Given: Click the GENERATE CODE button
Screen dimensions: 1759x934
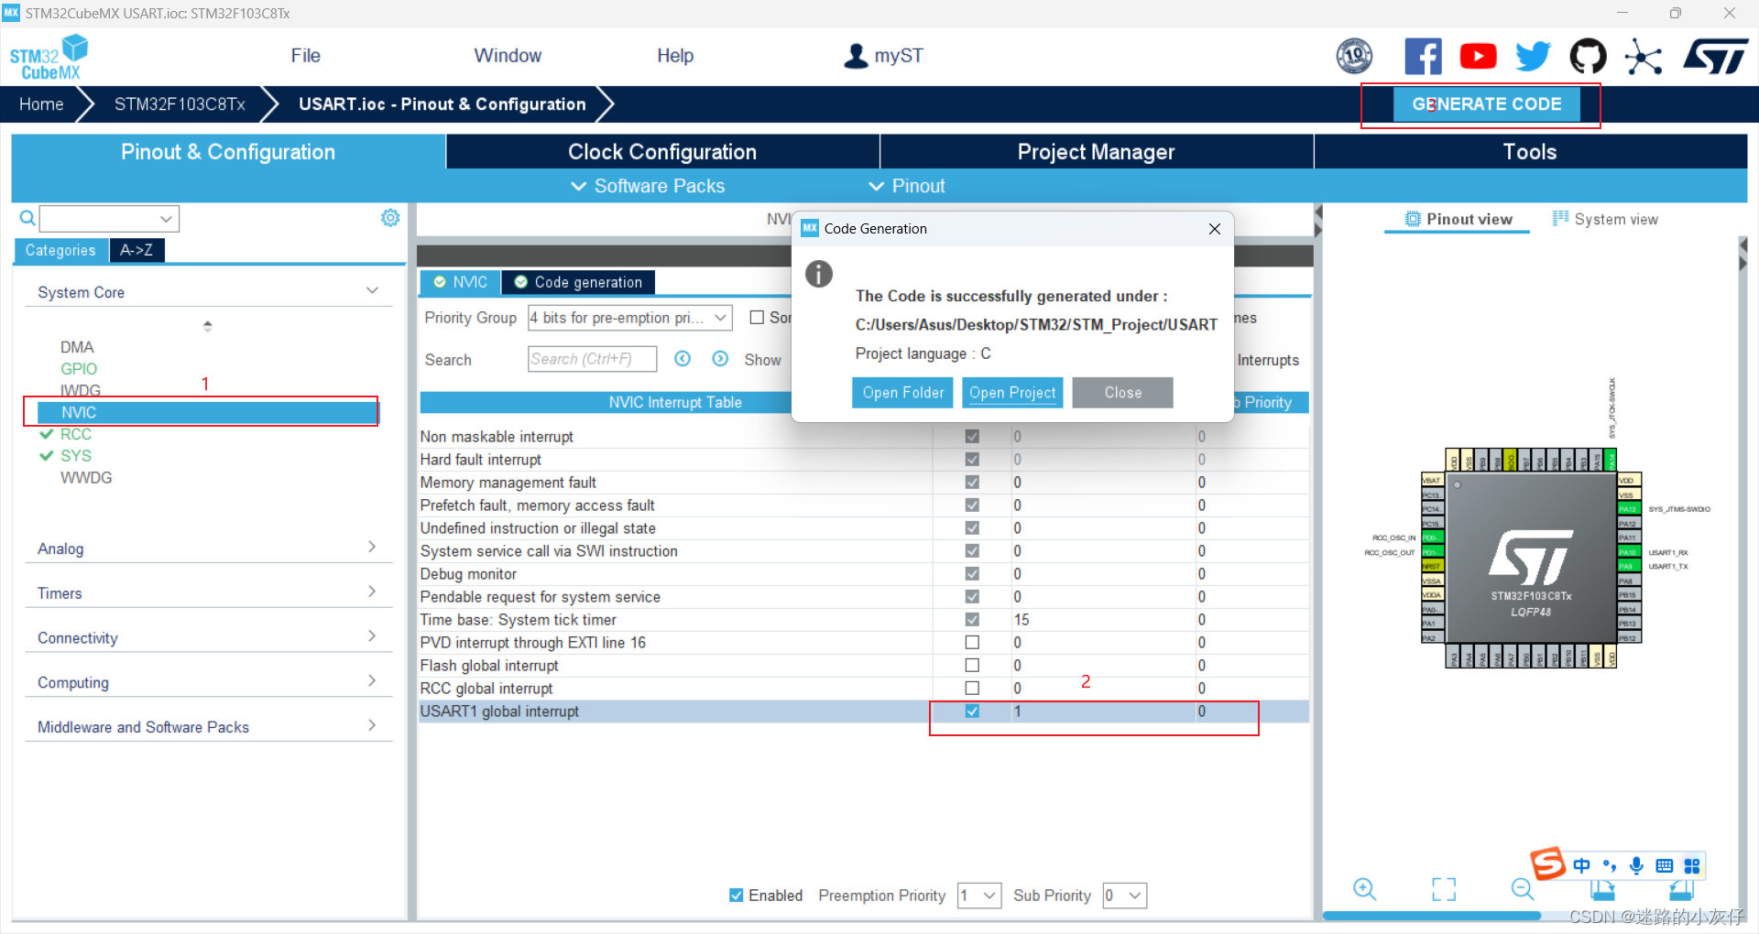Looking at the screenshot, I should click(x=1486, y=104).
